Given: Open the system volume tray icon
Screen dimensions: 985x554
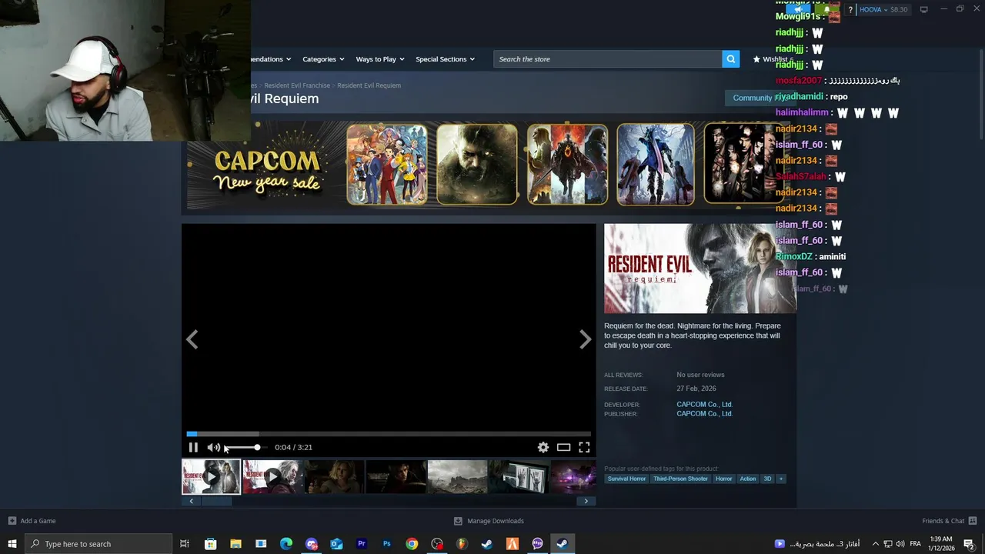Looking at the screenshot, I should (900, 544).
